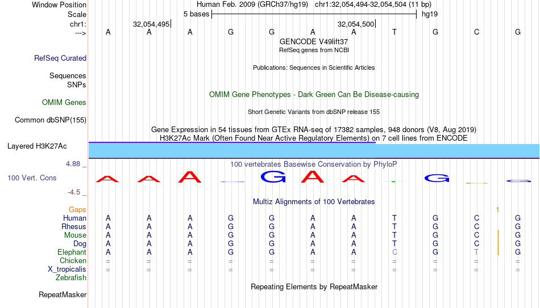Click the light blue H3K27Ac signal bar

click(x=314, y=151)
